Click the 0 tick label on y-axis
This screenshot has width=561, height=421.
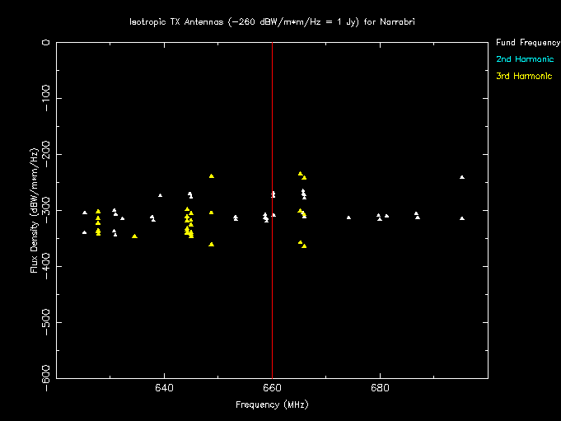click(46, 43)
